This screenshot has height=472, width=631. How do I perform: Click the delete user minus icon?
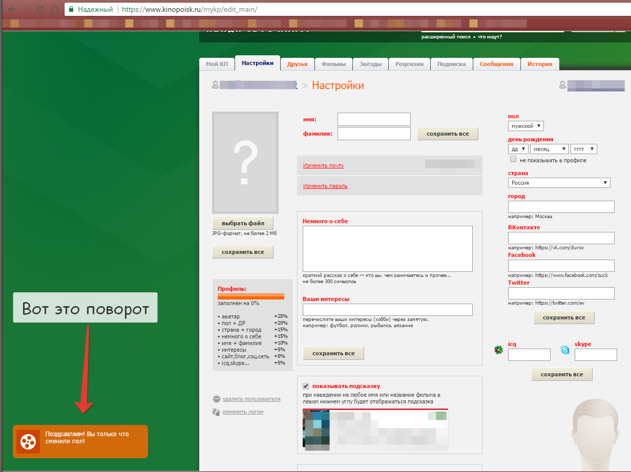[x=217, y=399]
